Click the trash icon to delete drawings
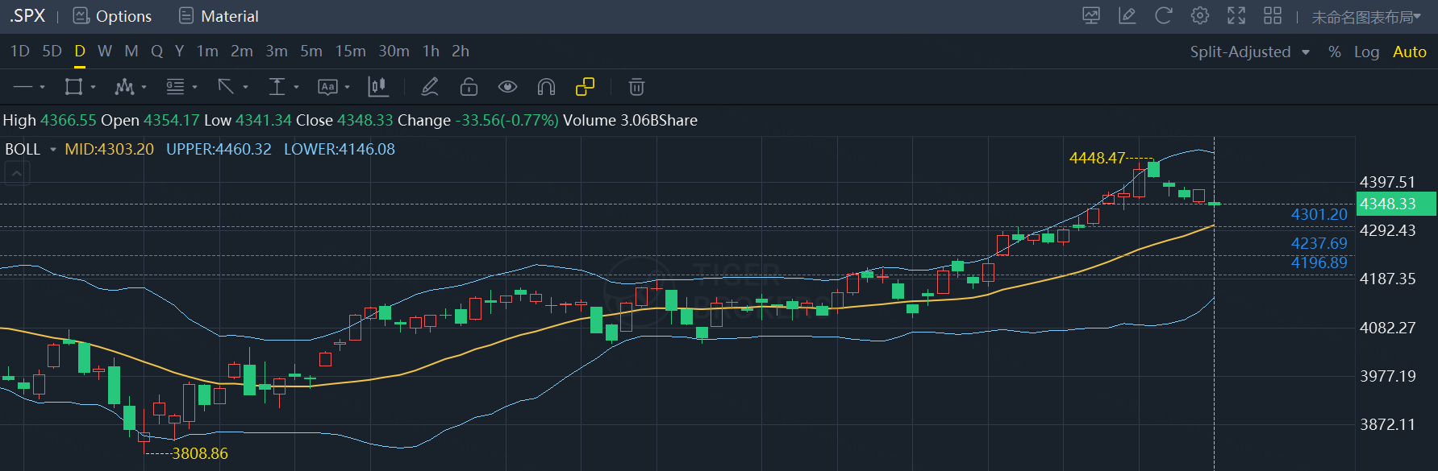 (x=636, y=87)
